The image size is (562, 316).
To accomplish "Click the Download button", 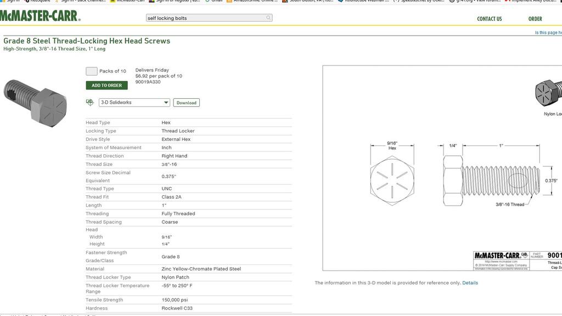I will [187, 103].
